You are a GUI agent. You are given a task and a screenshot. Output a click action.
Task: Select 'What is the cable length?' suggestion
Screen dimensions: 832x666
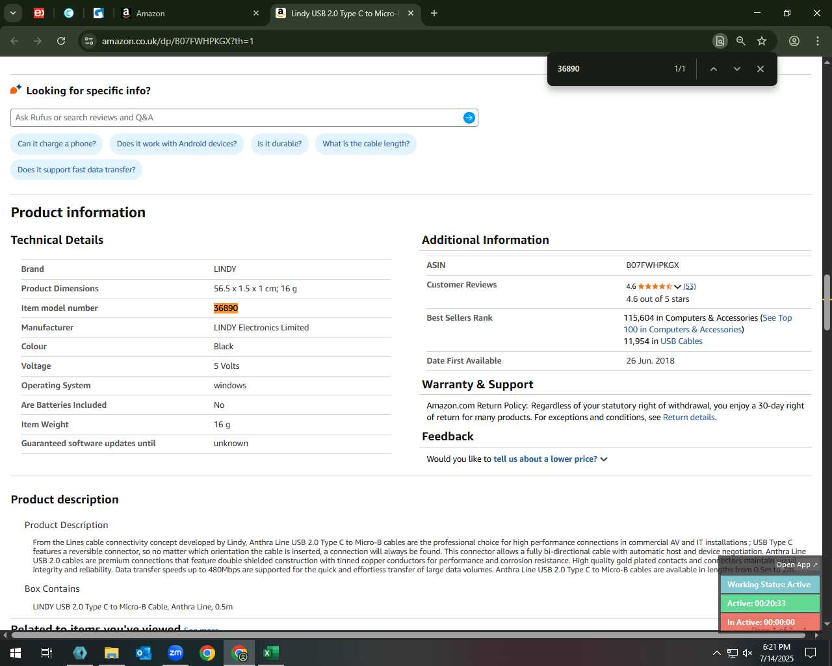[366, 144]
